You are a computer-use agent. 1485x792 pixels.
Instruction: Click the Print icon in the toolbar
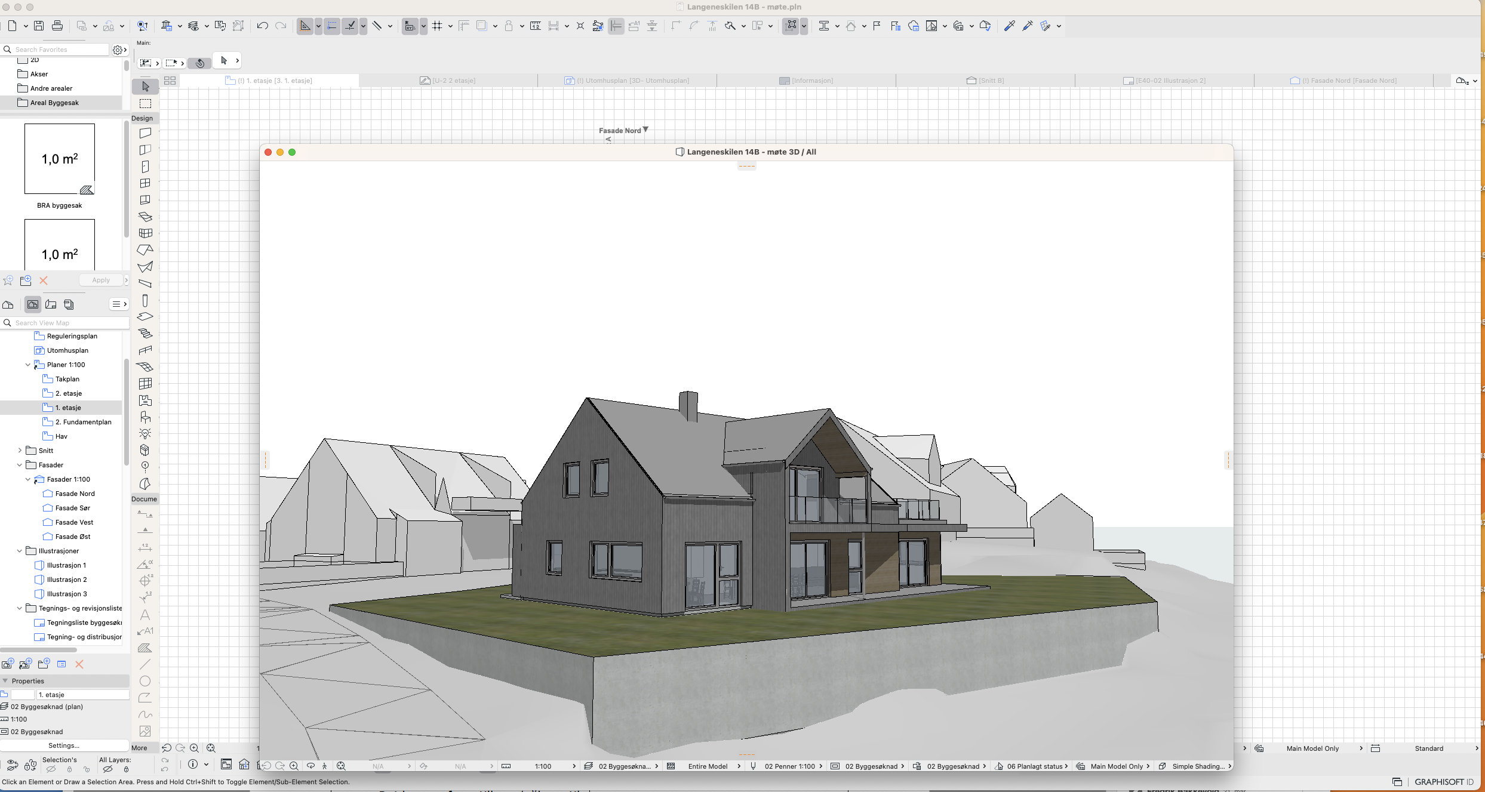(57, 26)
